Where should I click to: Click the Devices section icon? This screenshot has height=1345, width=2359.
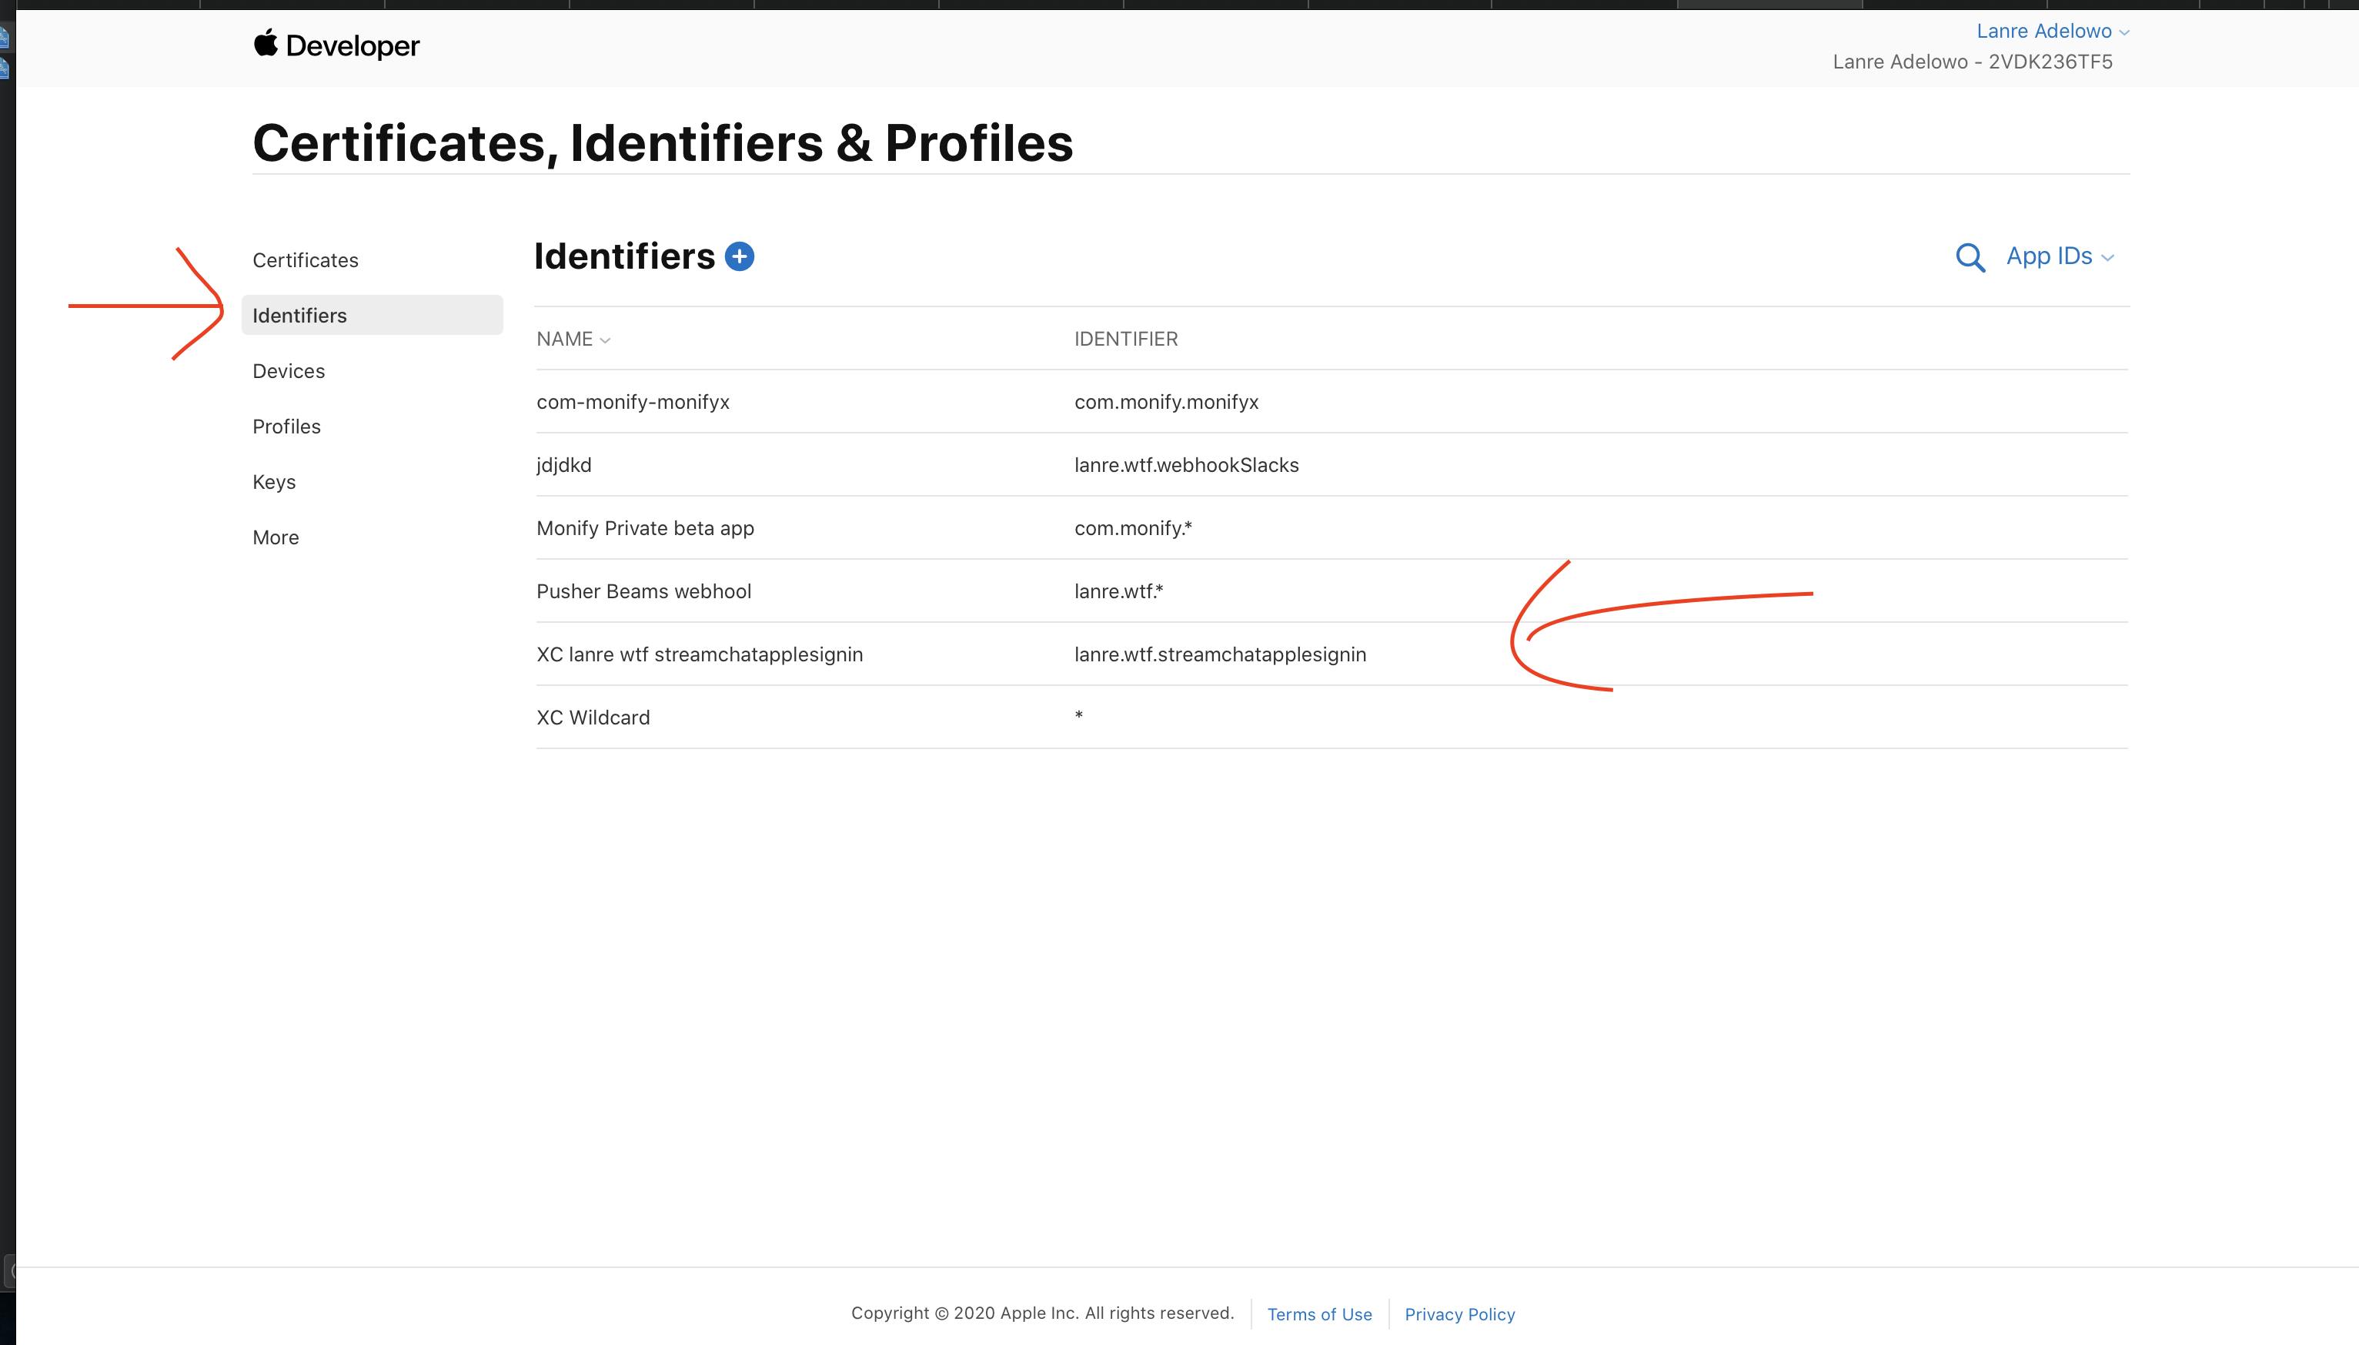[x=289, y=370]
